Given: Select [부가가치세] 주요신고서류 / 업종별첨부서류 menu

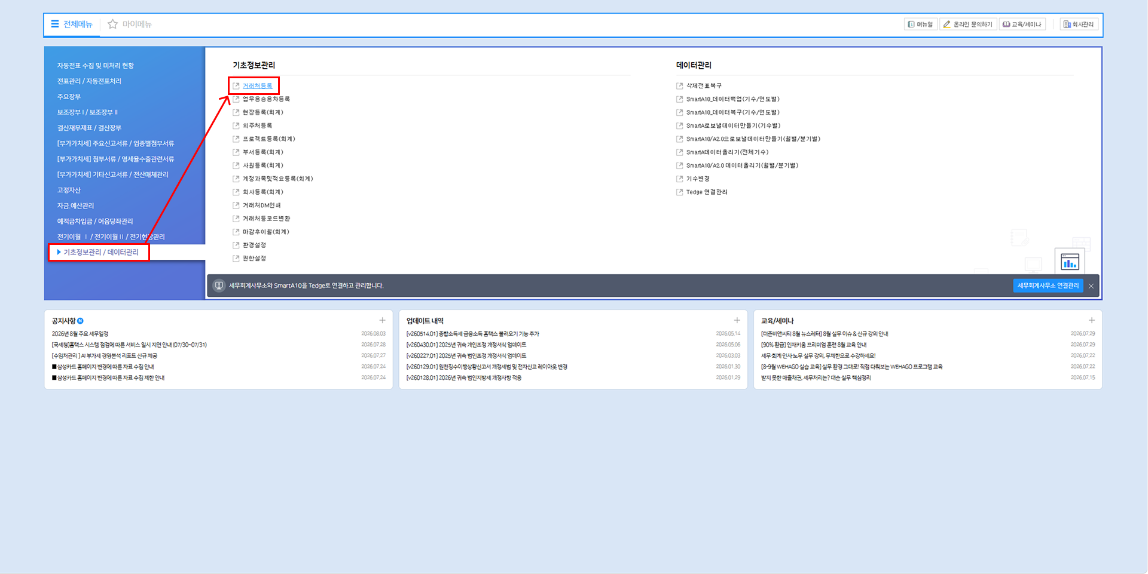Looking at the screenshot, I should point(115,143).
